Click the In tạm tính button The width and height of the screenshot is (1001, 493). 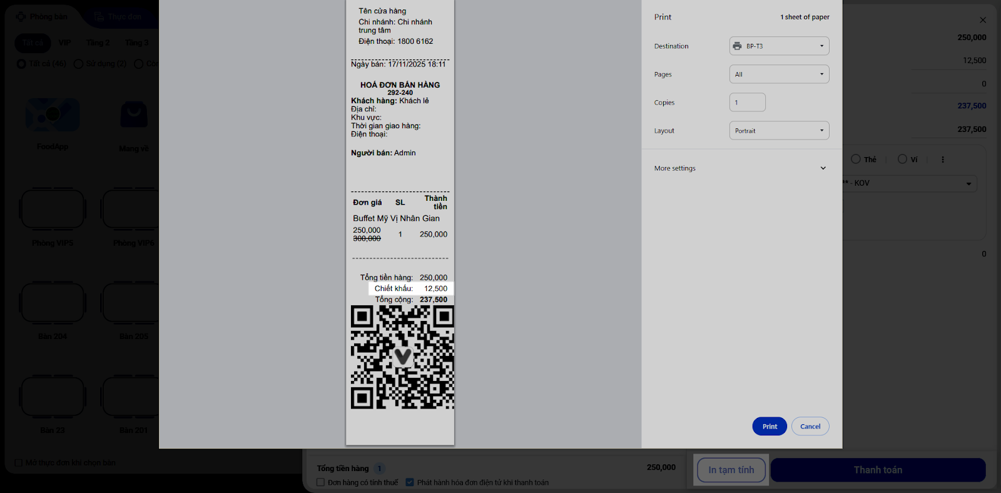coord(731,470)
